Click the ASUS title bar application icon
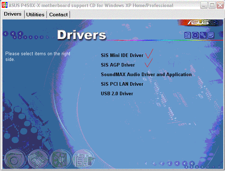 (5, 5)
